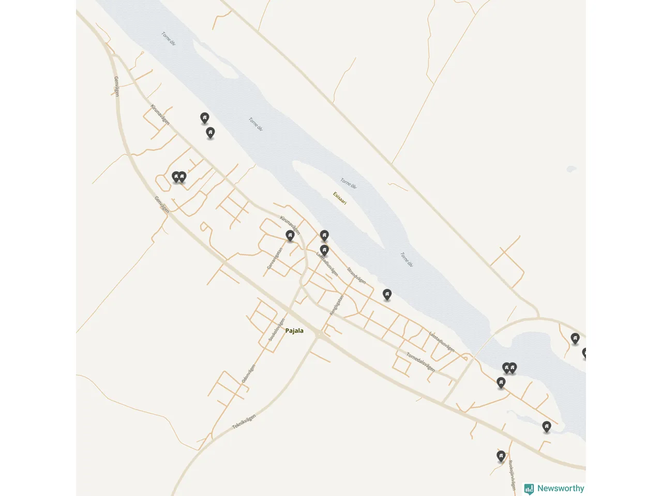Select the house marker on the riverbank east of Strandvägen

pos(387,295)
